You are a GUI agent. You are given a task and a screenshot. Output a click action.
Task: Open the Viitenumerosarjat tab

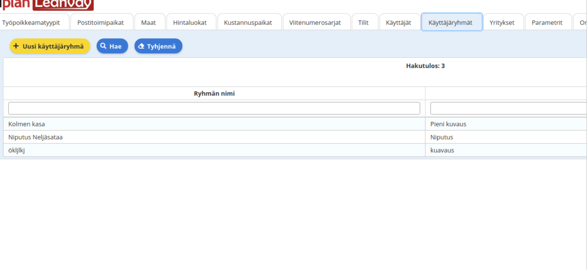[316, 22]
